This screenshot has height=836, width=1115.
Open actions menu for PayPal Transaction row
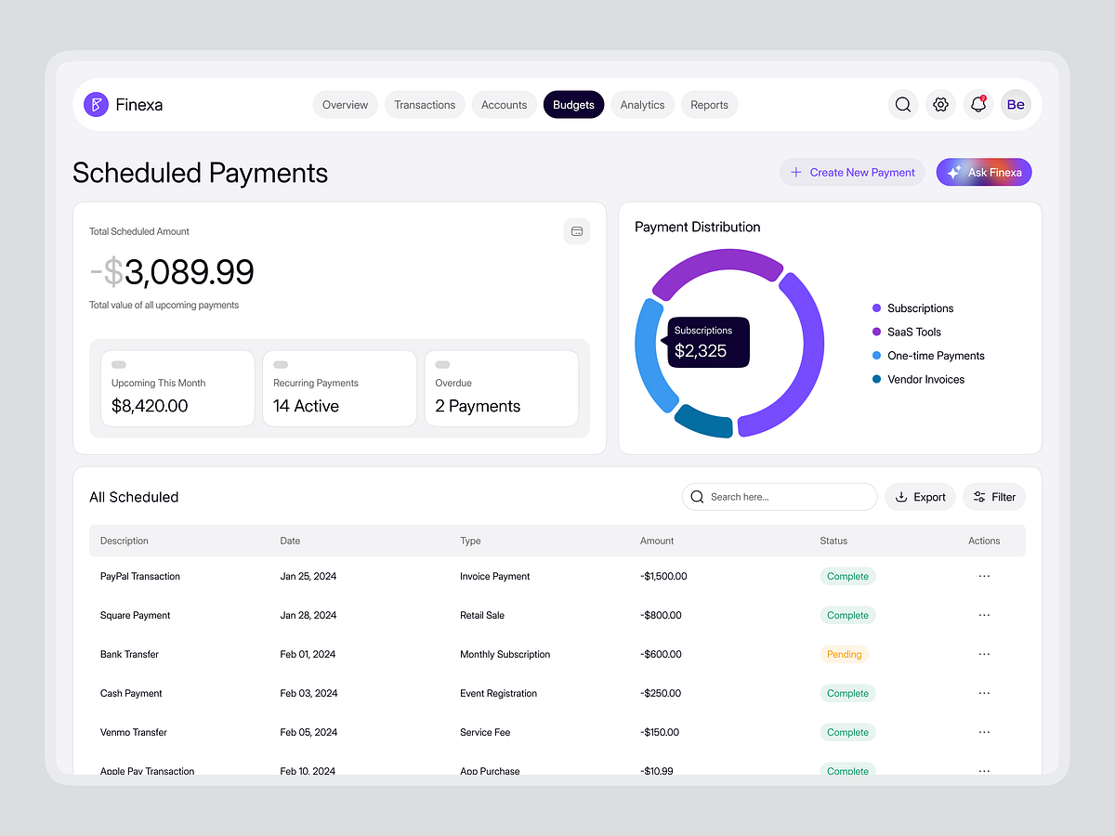[x=984, y=576]
